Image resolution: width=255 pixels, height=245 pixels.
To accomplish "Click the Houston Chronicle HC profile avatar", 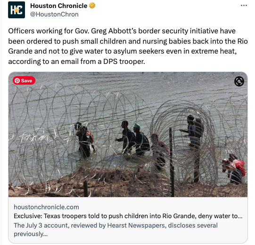I will [16, 10].
